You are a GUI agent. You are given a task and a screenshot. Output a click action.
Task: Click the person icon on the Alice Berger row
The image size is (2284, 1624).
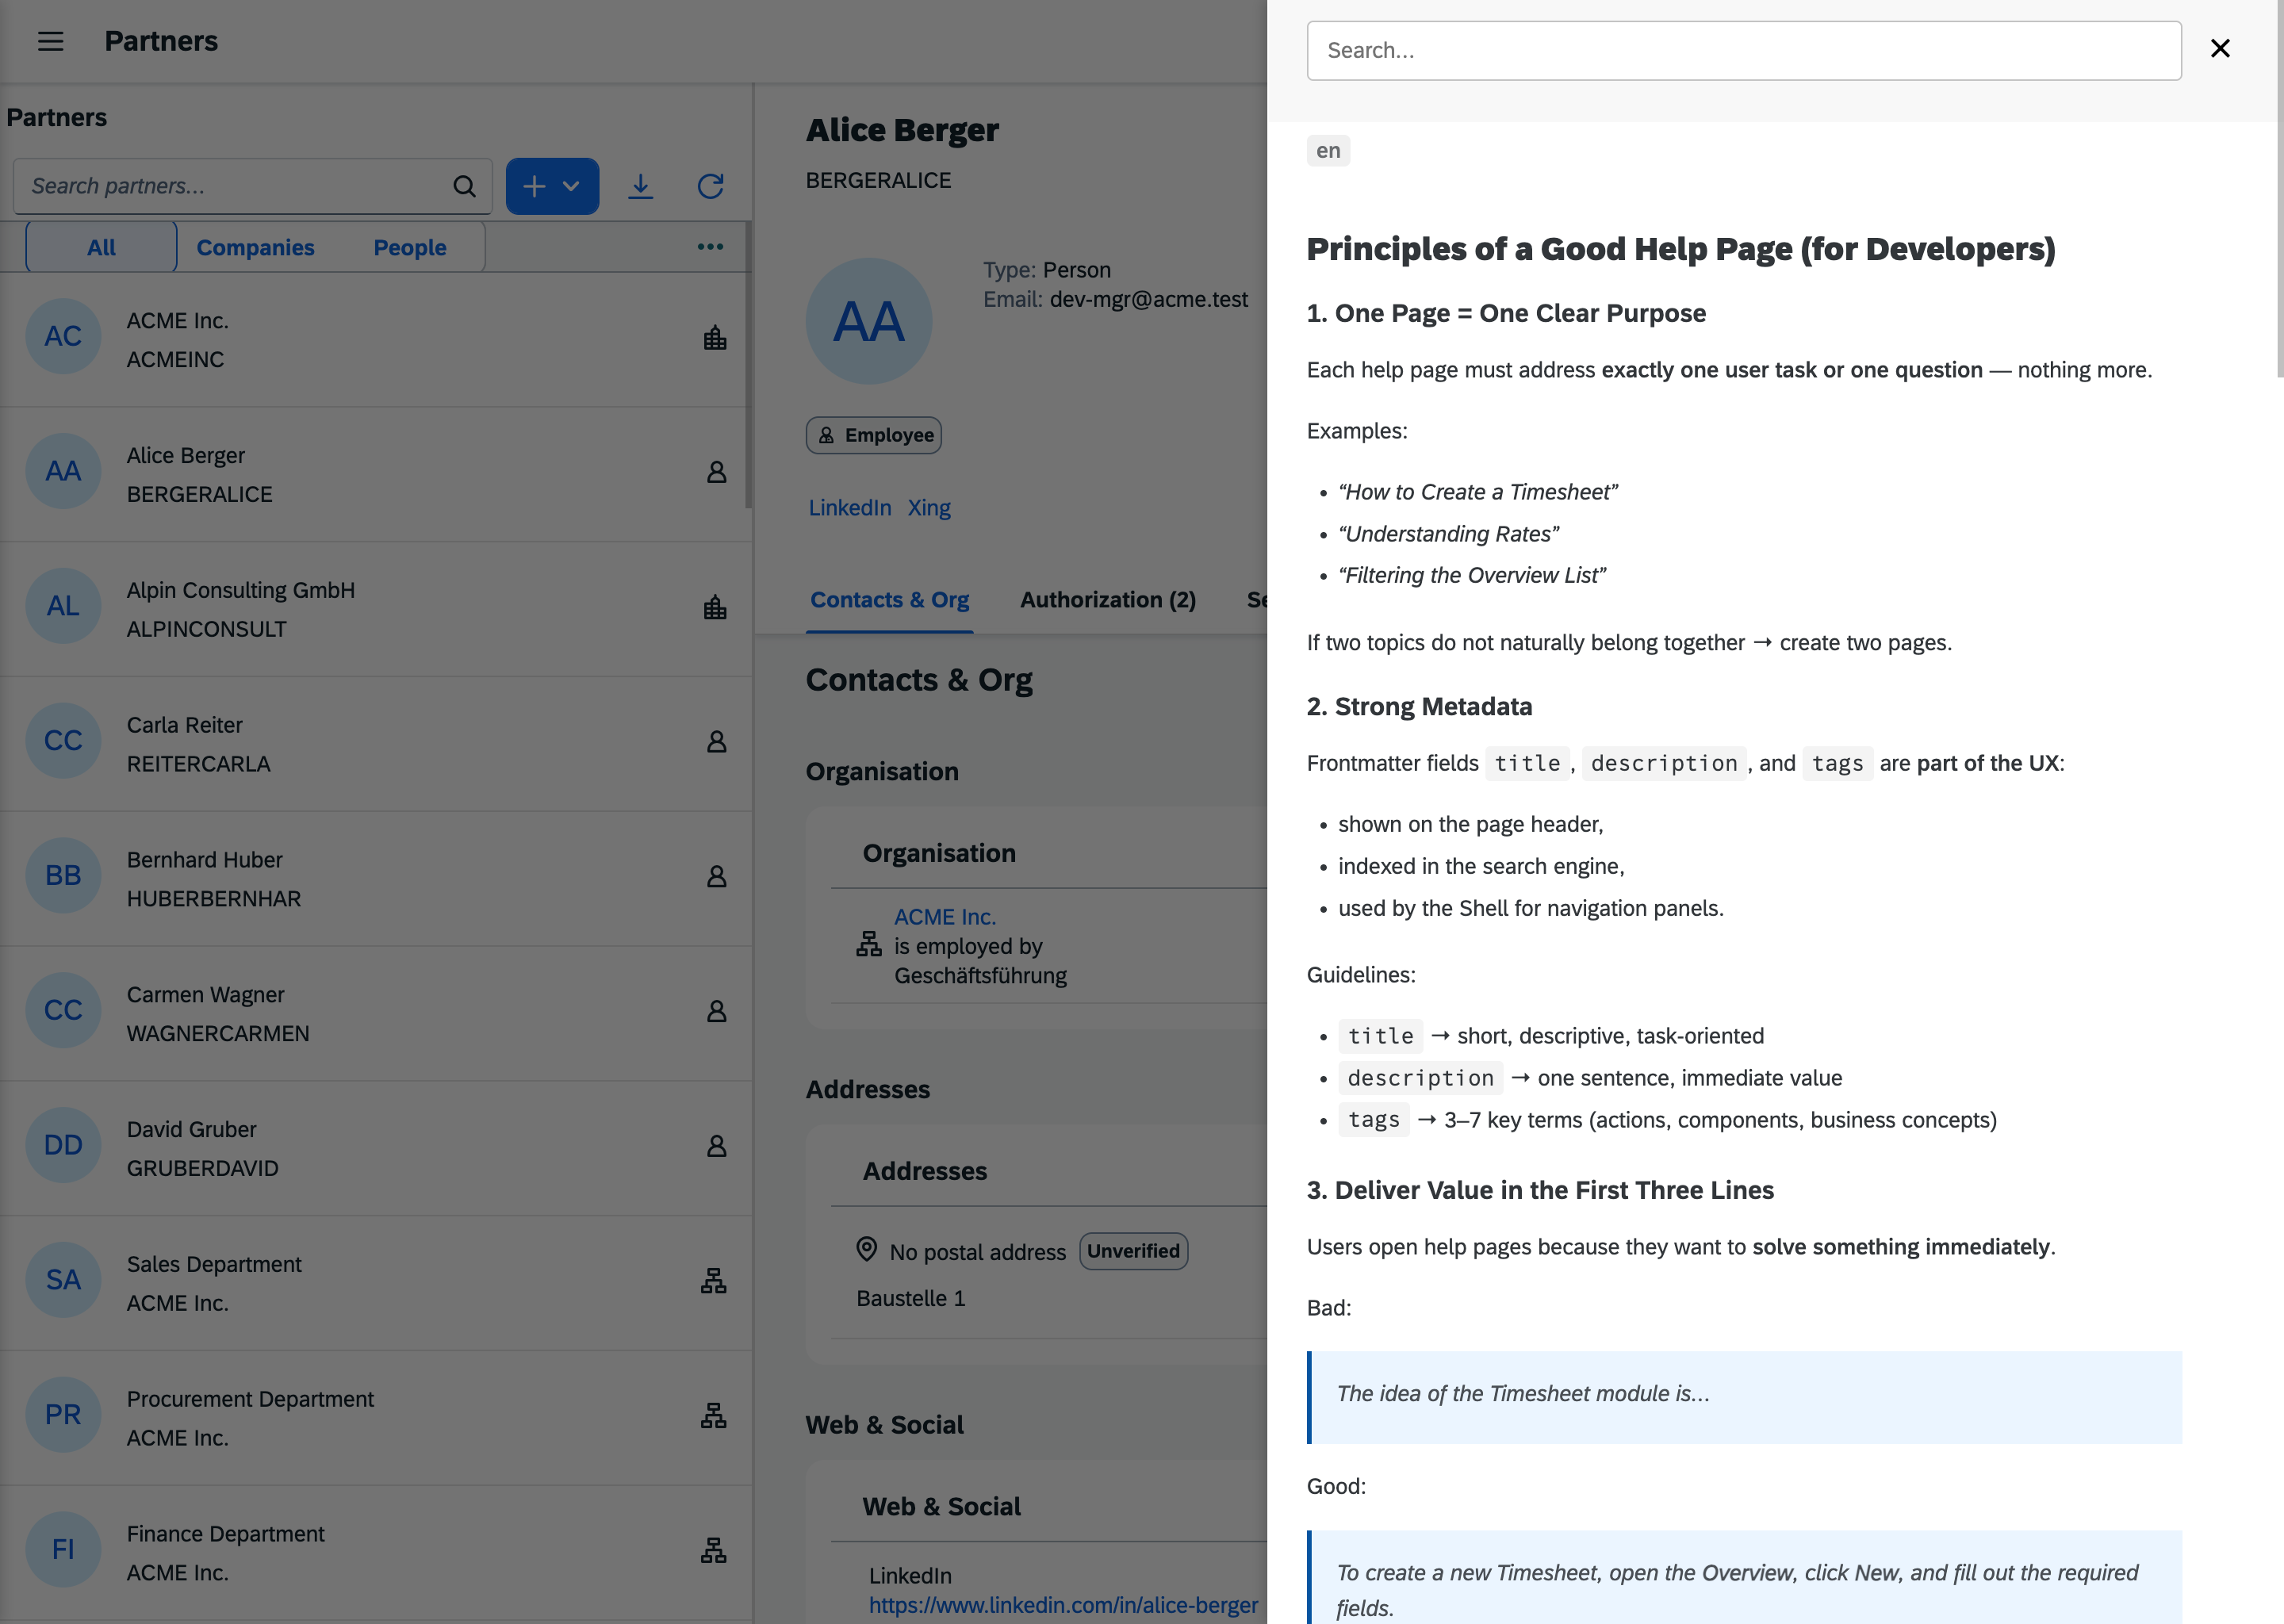pos(716,472)
